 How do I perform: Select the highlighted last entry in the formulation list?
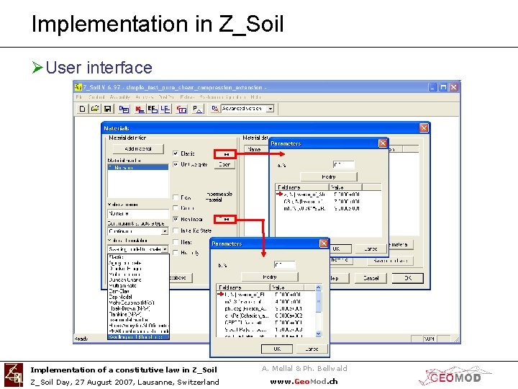coord(138,336)
